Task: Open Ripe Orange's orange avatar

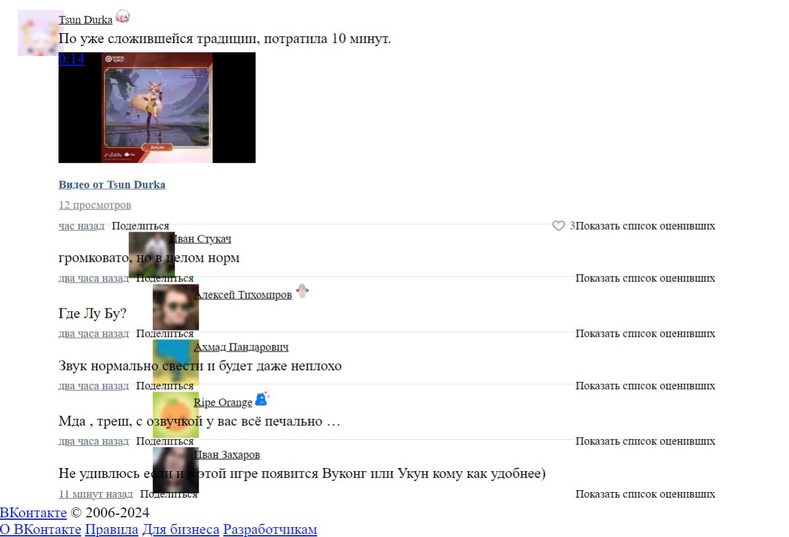Action: coord(176,414)
